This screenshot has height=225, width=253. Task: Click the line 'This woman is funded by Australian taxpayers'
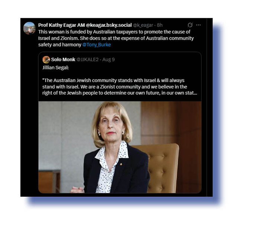tap(114, 32)
